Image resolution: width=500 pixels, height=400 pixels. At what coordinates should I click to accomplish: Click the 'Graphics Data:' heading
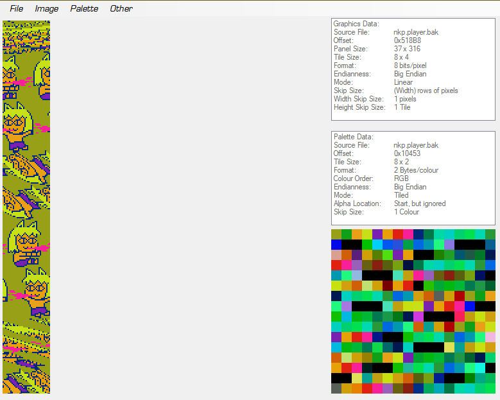point(356,24)
